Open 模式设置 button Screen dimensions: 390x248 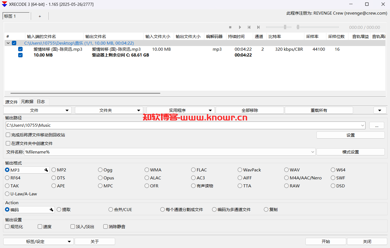(x=351, y=152)
